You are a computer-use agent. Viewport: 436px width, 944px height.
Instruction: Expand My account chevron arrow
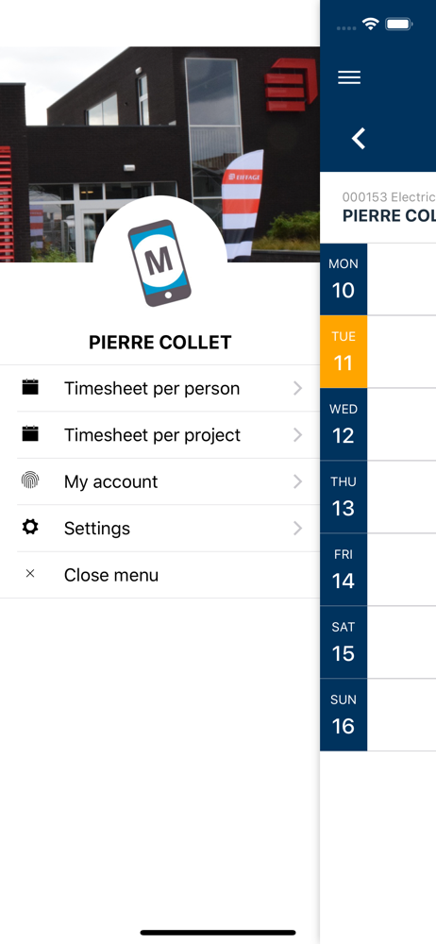tap(297, 481)
